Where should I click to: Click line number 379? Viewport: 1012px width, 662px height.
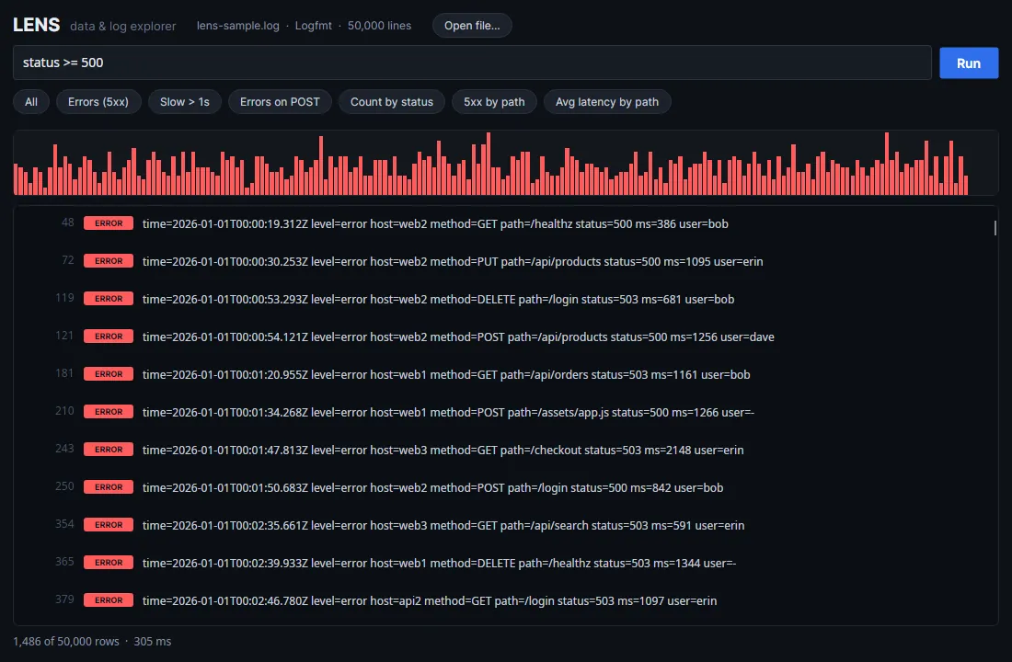(x=64, y=599)
